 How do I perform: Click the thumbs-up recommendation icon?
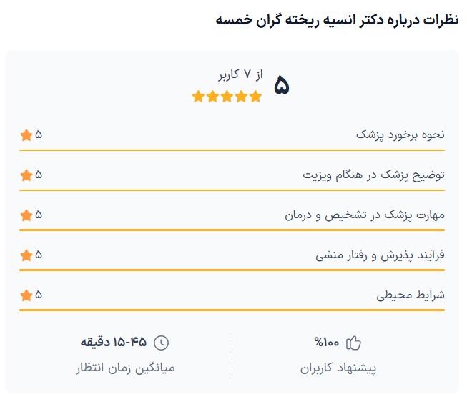click(353, 343)
